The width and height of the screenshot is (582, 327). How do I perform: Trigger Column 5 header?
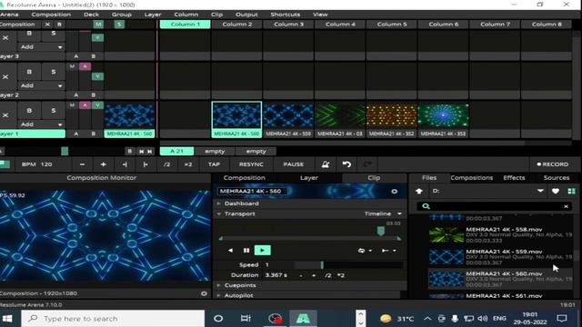click(392, 25)
